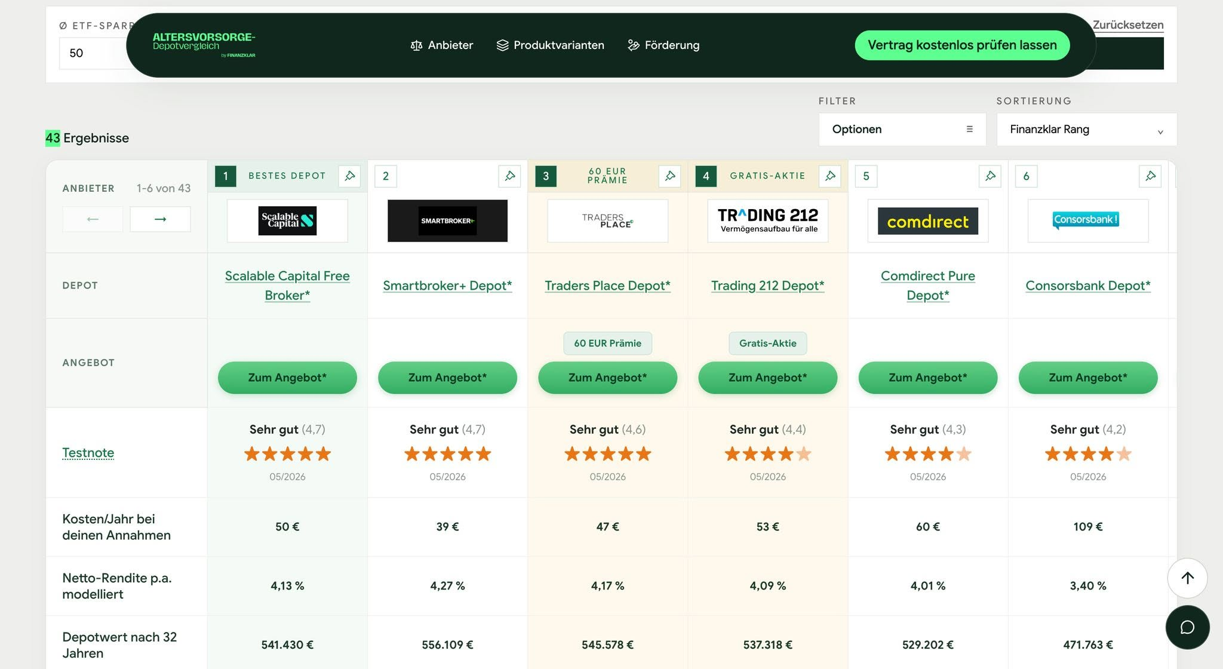Image resolution: width=1223 pixels, height=669 pixels.
Task: Open Traders Place Depot link
Action: [x=607, y=286]
